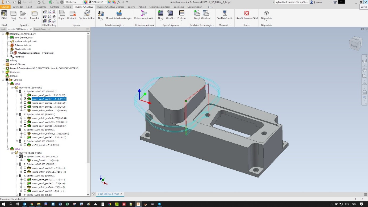The image size is (368, 207).
Task: Click the appearance color wheel swatch
Action: click(86, 2)
